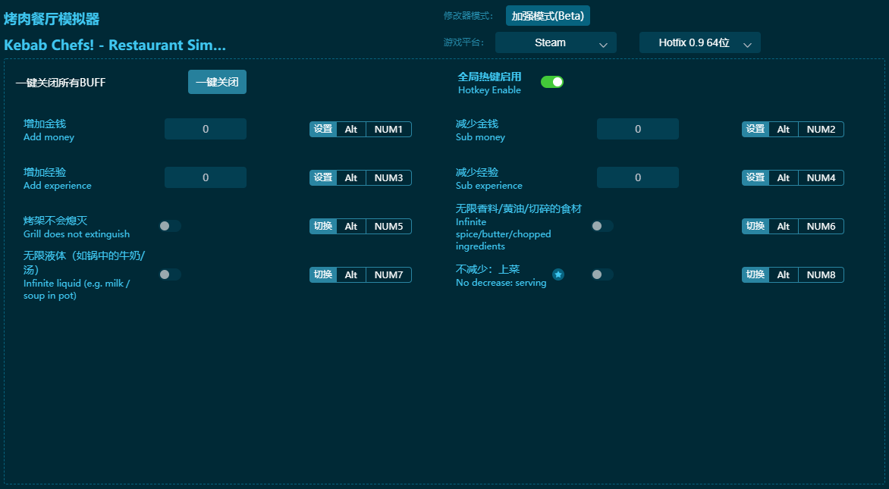Click the Alt modifier key for NUM7 hotkey

pos(351,274)
